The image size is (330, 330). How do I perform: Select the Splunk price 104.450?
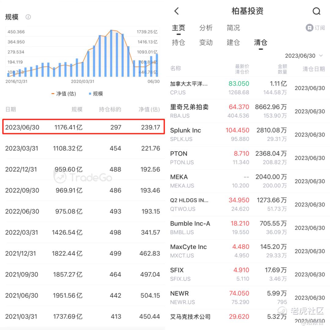(237, 130)
